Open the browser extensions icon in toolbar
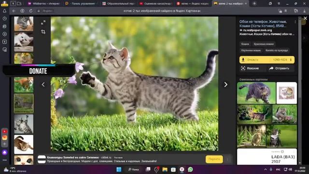The image size is (309, 174). click(296, 11)
